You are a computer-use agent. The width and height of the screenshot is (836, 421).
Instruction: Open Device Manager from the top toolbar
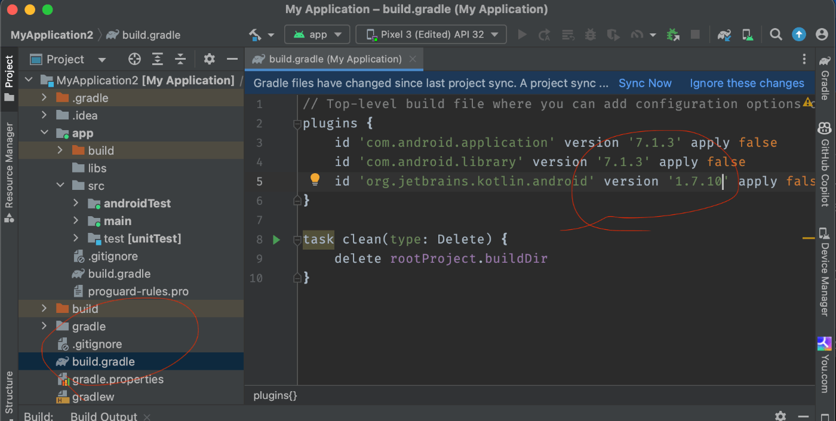coord(748,35)
